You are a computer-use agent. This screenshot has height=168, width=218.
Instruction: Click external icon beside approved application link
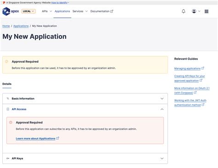coord(201,80)
